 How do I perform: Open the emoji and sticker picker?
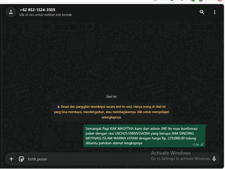pos(21,159)
